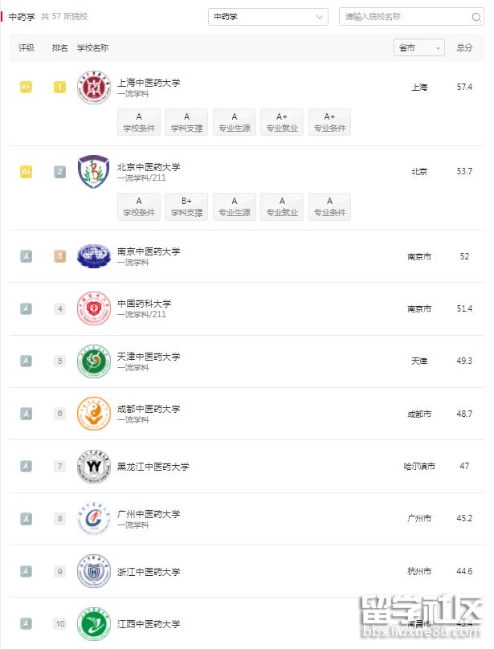Click 黑龙江中医药大学 black logo
Screen dimensions: 494x649
(93, 467)
